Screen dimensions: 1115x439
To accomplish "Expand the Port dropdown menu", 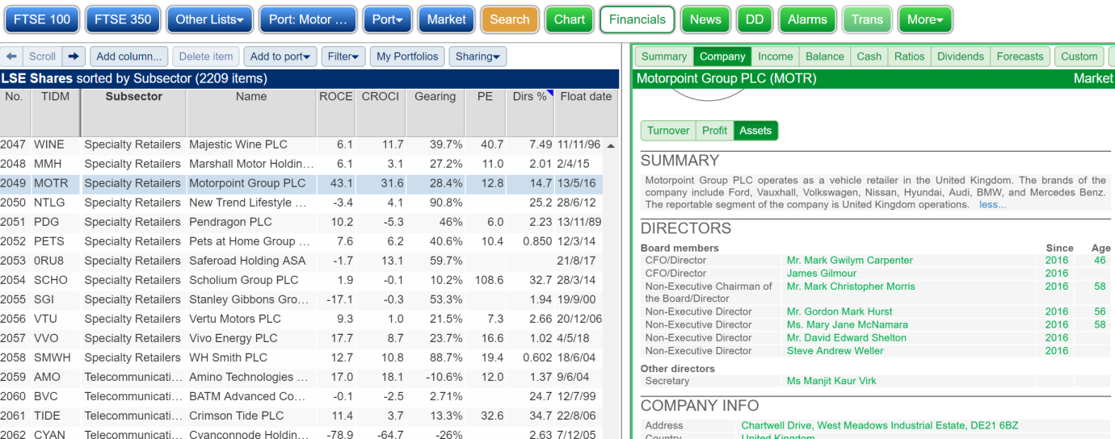I will click(x=388, y=19).
